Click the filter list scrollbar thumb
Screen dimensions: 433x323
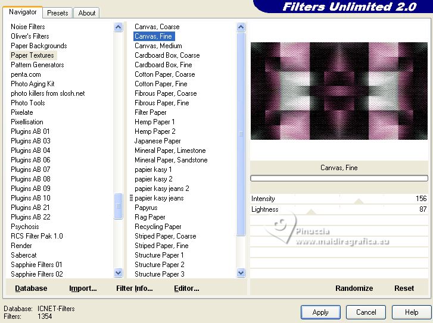pos(241,134)
